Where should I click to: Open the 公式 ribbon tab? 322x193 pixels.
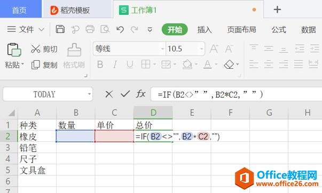tap(279, 30)
